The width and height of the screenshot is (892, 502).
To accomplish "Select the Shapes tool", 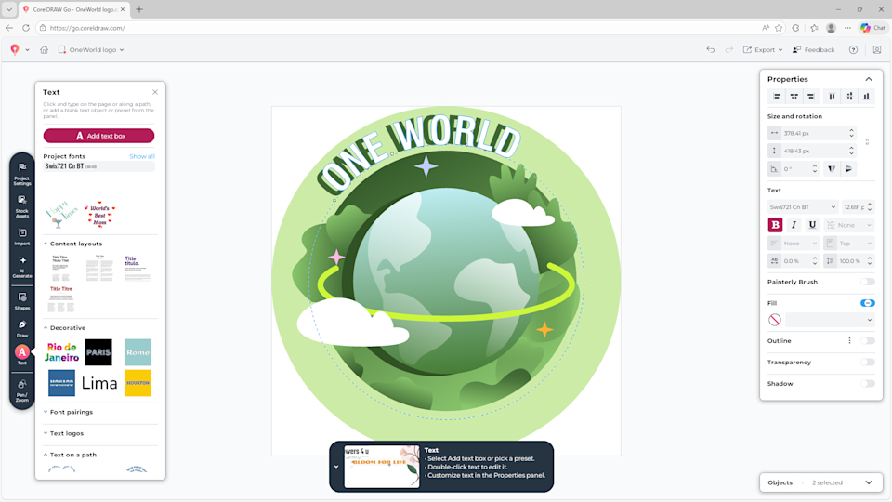I will point(21,300).
